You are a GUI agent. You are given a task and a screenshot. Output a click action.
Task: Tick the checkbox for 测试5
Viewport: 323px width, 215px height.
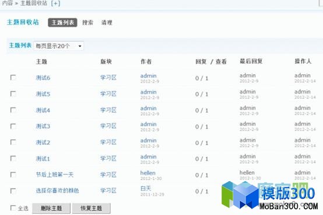(13, 94)
